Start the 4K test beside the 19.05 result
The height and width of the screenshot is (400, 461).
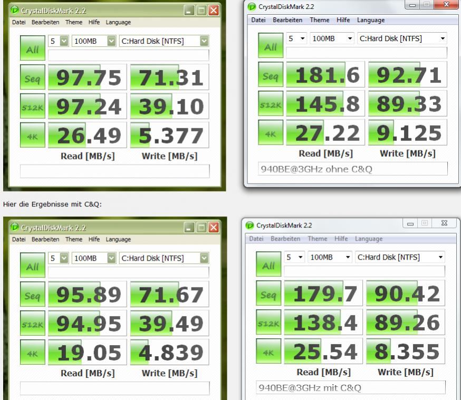coord(33,352)
